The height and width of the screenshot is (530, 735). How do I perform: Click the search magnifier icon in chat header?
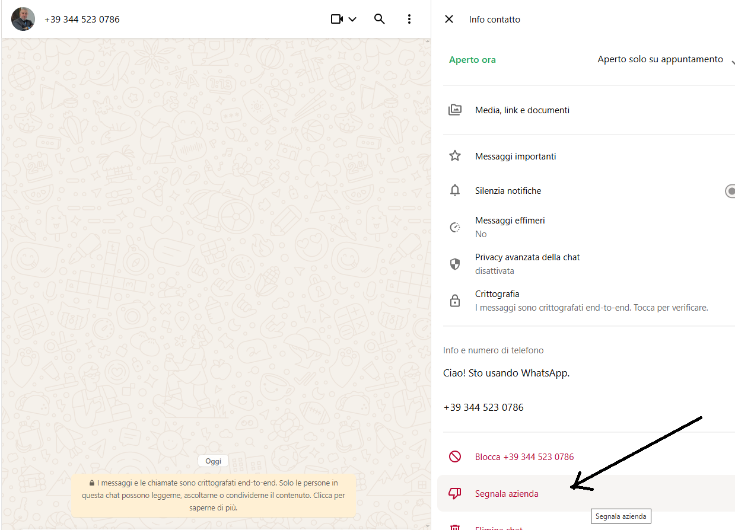tap(380, 19)
